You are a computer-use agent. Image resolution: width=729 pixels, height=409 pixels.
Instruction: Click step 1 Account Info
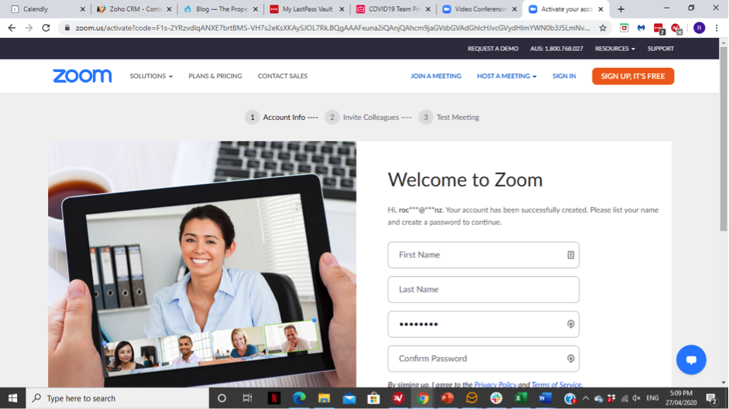tap(281, 117)
